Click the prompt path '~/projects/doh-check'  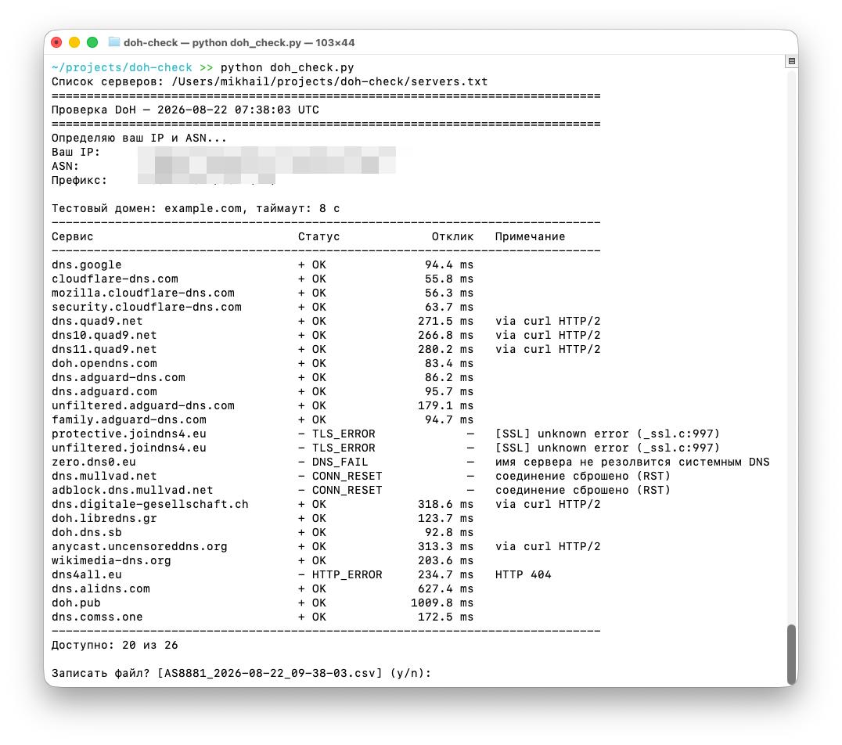122,67
